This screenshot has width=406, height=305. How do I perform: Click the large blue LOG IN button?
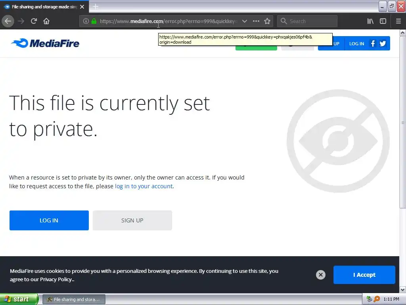(x=49, y=220)
